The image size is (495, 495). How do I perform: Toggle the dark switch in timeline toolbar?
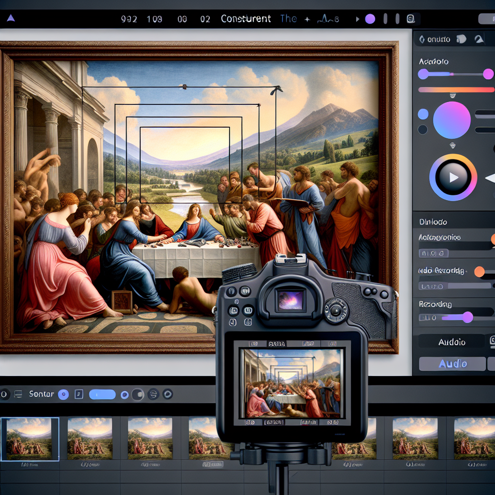(137, 394)
